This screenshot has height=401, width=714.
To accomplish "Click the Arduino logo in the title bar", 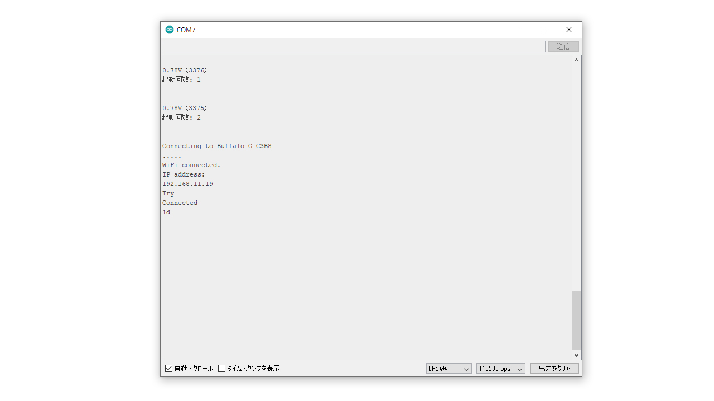I will tap(170, 30).
